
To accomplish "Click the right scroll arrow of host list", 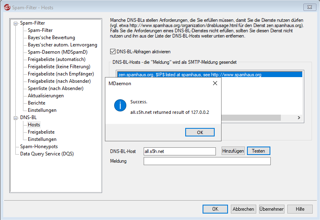I will tap(299, 117).
